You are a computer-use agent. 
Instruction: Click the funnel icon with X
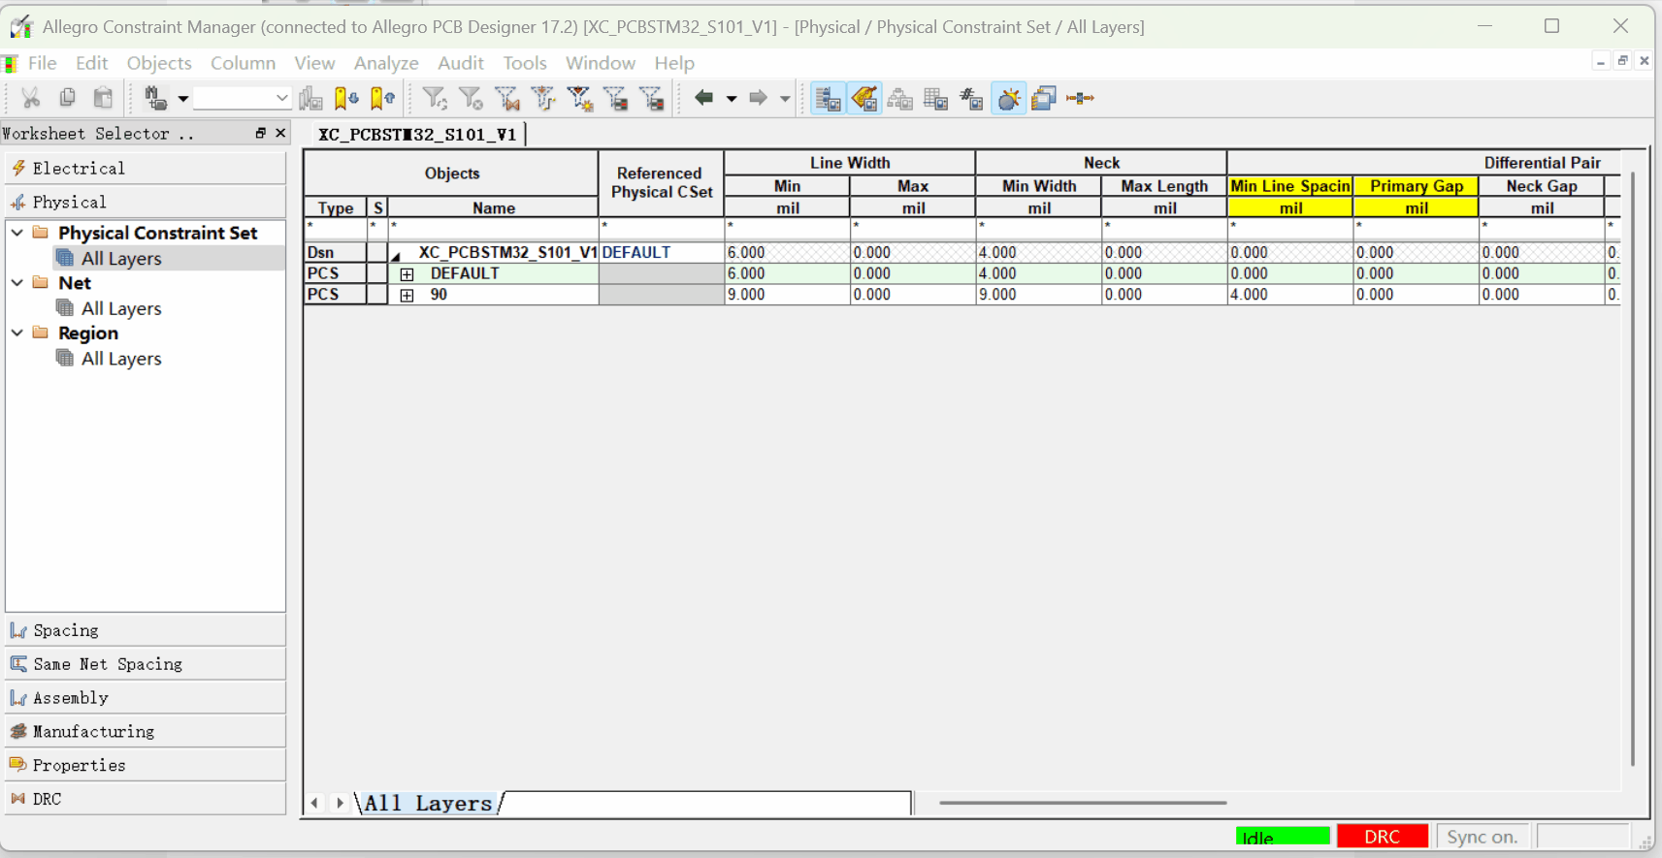click(x=471, y=98)
